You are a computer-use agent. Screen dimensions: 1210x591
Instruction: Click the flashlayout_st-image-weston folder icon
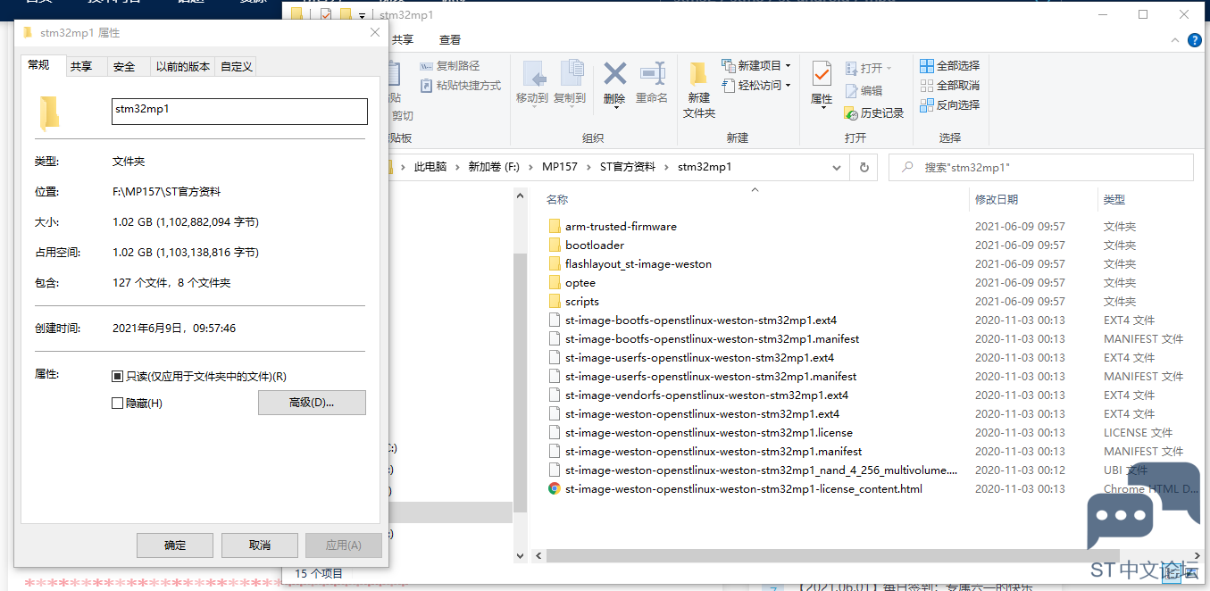pyautogui.click(x=555, y=264)
